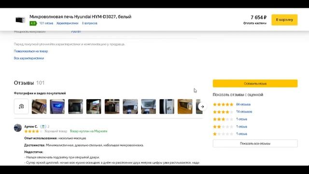Screen dimensions: 309x174
Task: Filter reviews by one star, 1 отзыв
Action: pos(241,134)
